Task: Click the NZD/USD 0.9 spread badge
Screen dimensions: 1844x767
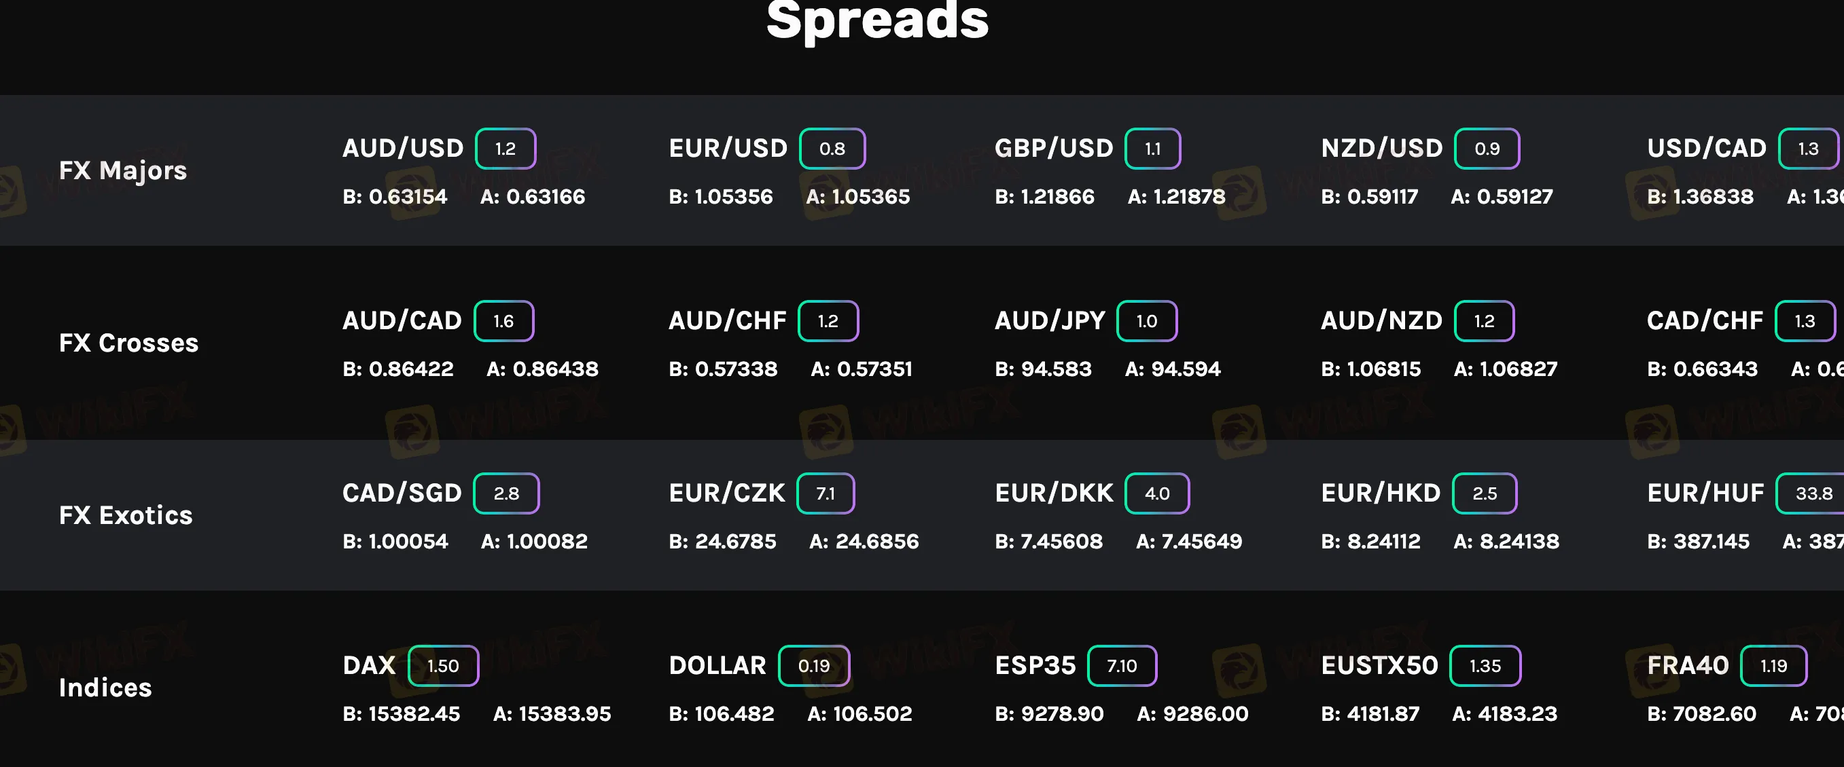Action: (1487, 149)
